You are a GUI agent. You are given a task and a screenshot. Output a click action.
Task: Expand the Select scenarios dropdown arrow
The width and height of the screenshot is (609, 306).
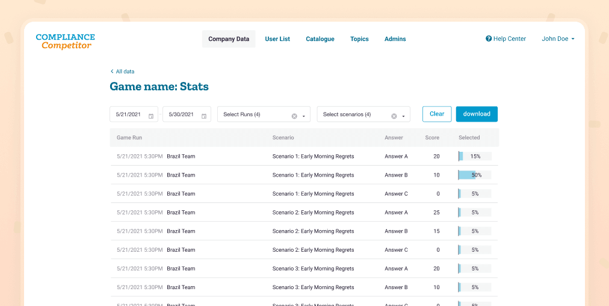click(x=404, y=116)
